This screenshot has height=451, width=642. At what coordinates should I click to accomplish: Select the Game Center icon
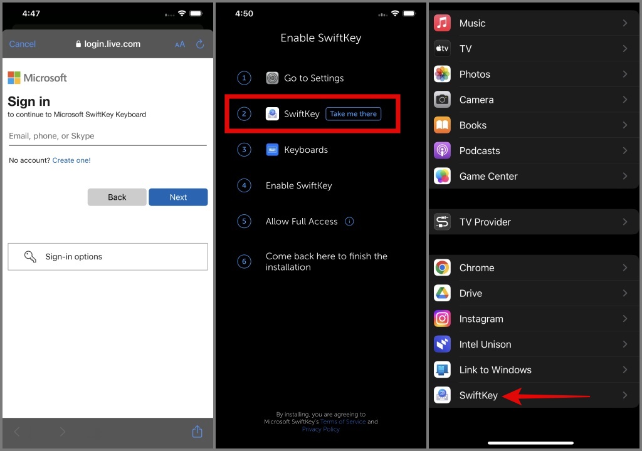442,176
